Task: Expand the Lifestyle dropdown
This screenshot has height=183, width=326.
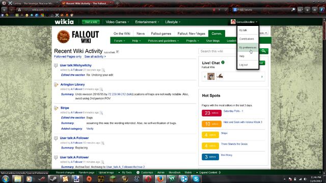Action: tap(173, 22)
